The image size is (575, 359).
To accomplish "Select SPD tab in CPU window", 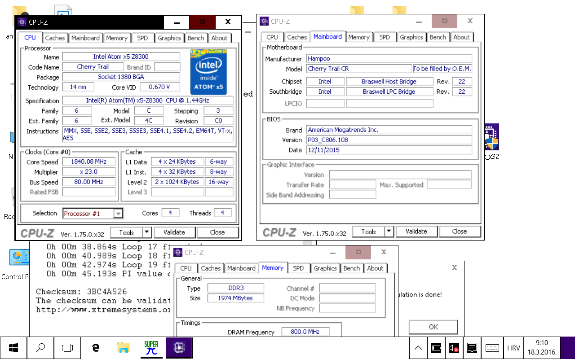I will point(142,38).
